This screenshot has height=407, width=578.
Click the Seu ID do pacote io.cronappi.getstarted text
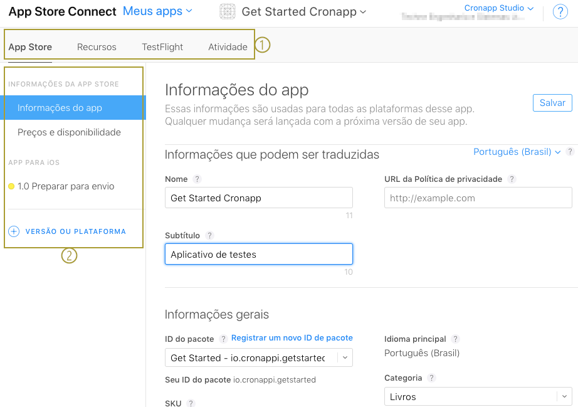[x=240, y=379]
